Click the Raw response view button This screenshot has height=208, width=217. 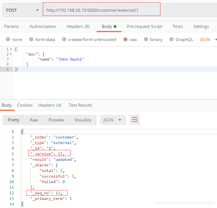pyautogui.click(x=34, y=120)
